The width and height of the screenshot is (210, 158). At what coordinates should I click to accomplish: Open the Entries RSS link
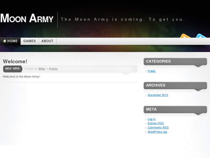(156, 123)
